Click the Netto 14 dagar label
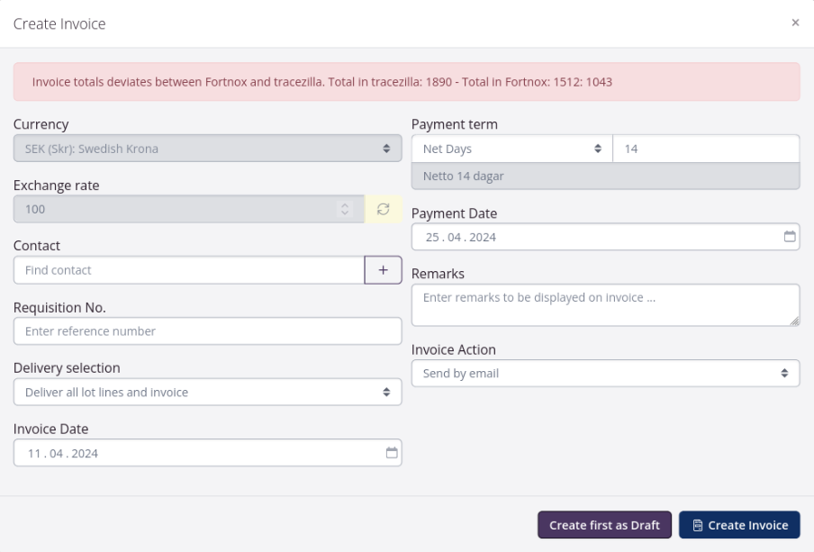 click(606, 176)
